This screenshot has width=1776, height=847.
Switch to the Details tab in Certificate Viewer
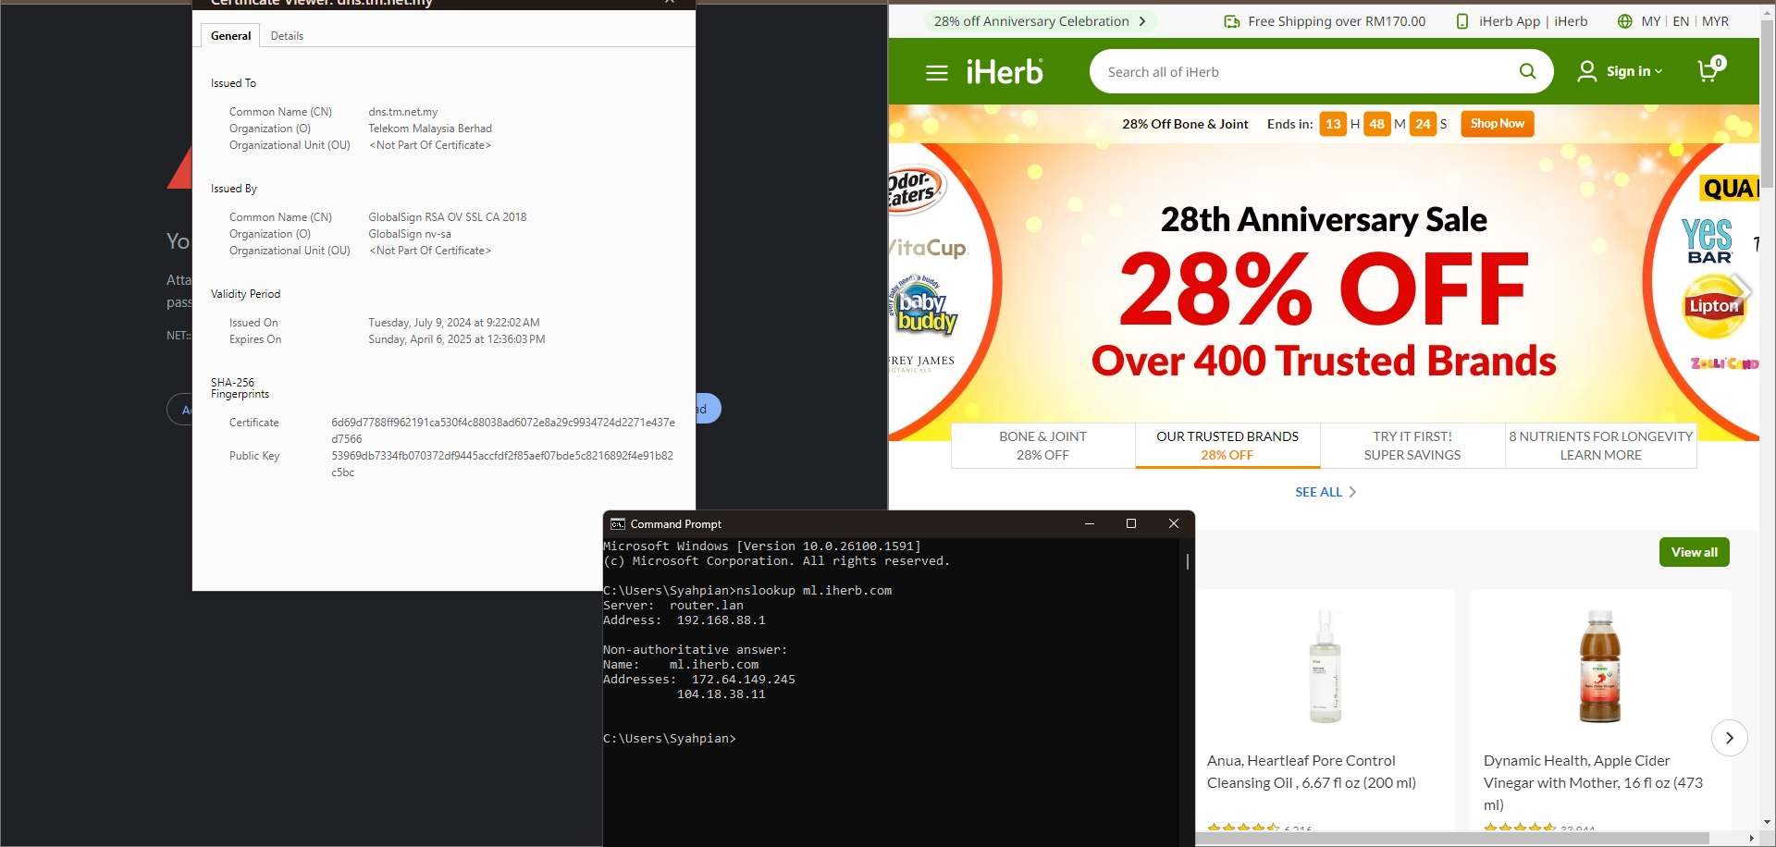click(287, 36)
